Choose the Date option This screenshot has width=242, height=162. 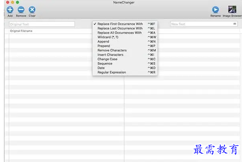125,68
